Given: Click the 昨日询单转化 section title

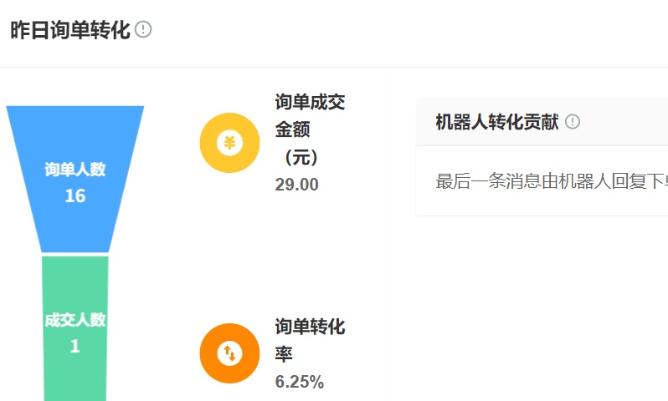Looking at the screenshot, I should coord(70,30).
